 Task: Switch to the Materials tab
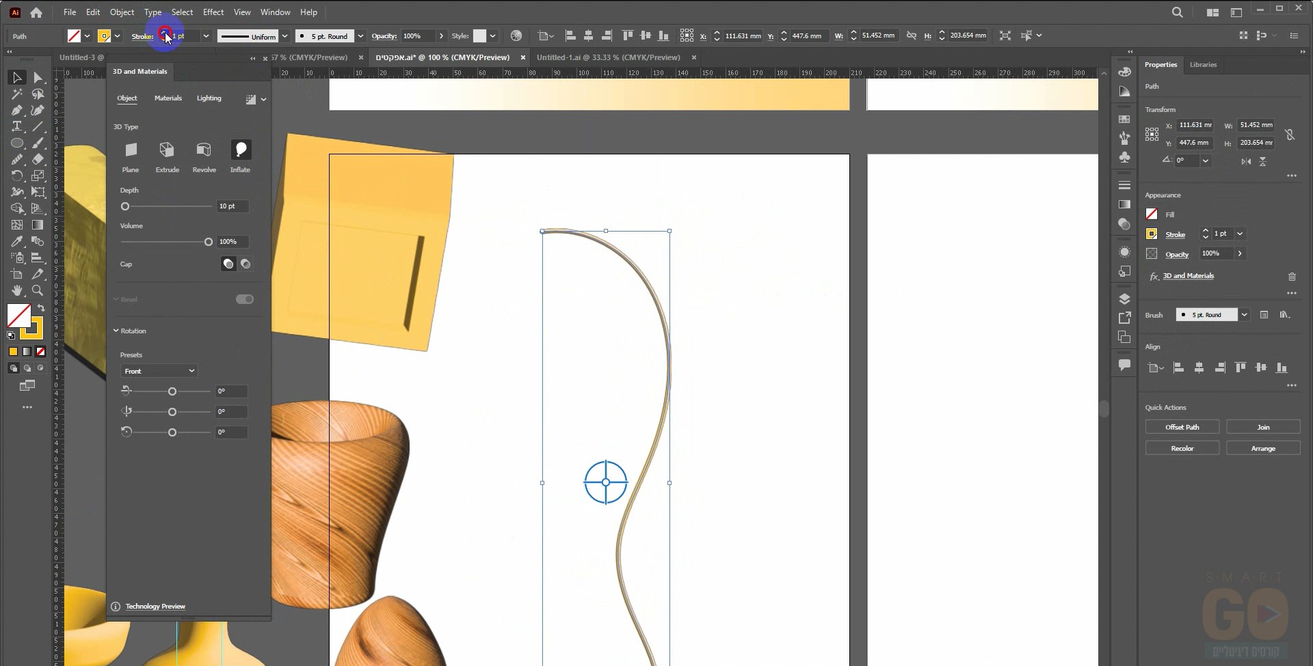click(x=168, y=98)
